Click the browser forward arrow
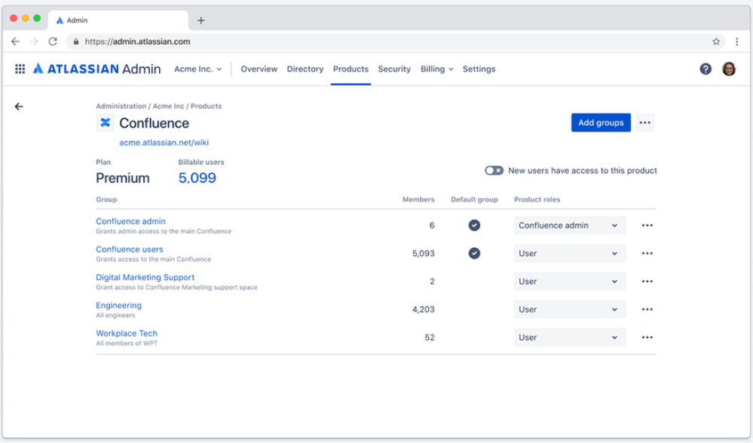 click(34, 41)
